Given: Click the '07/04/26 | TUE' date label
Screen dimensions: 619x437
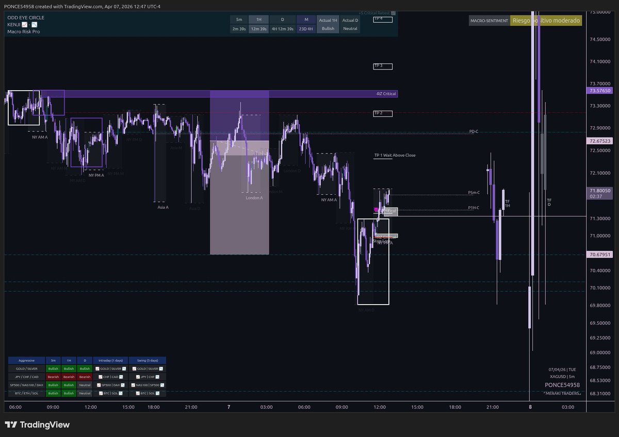Looking at the screenshot, I should [562, 369].
